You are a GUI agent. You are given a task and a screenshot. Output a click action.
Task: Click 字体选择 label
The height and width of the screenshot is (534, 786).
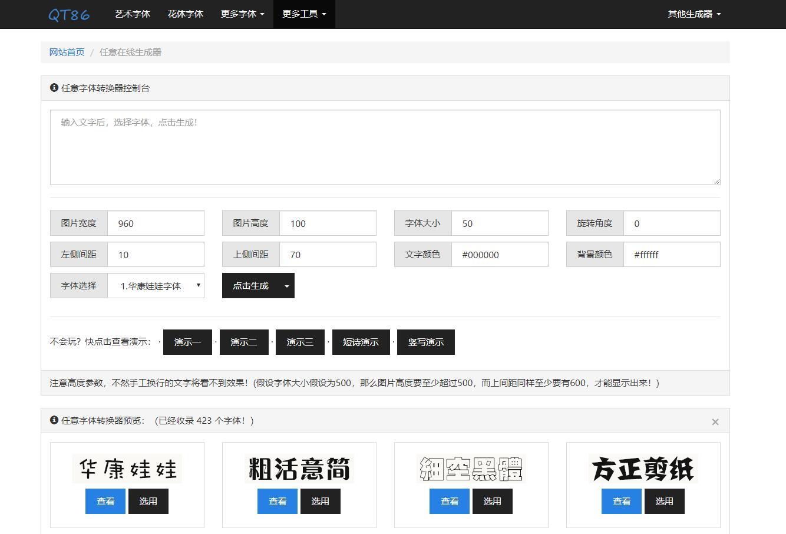(79, 286)
